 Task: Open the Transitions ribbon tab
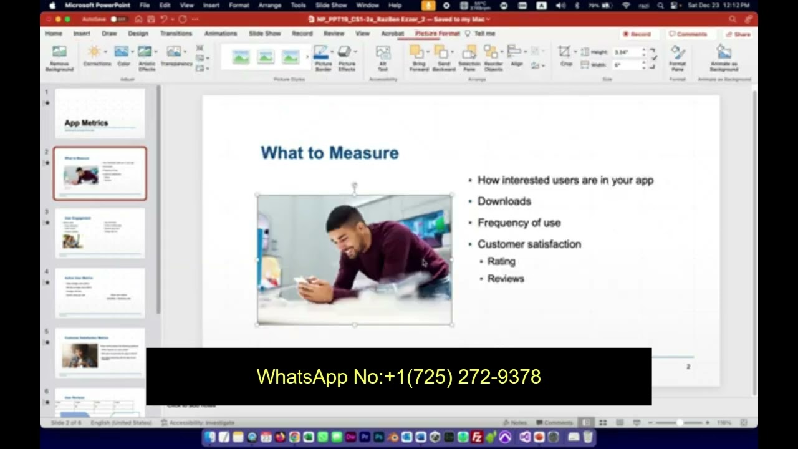[x=176, y=34]
